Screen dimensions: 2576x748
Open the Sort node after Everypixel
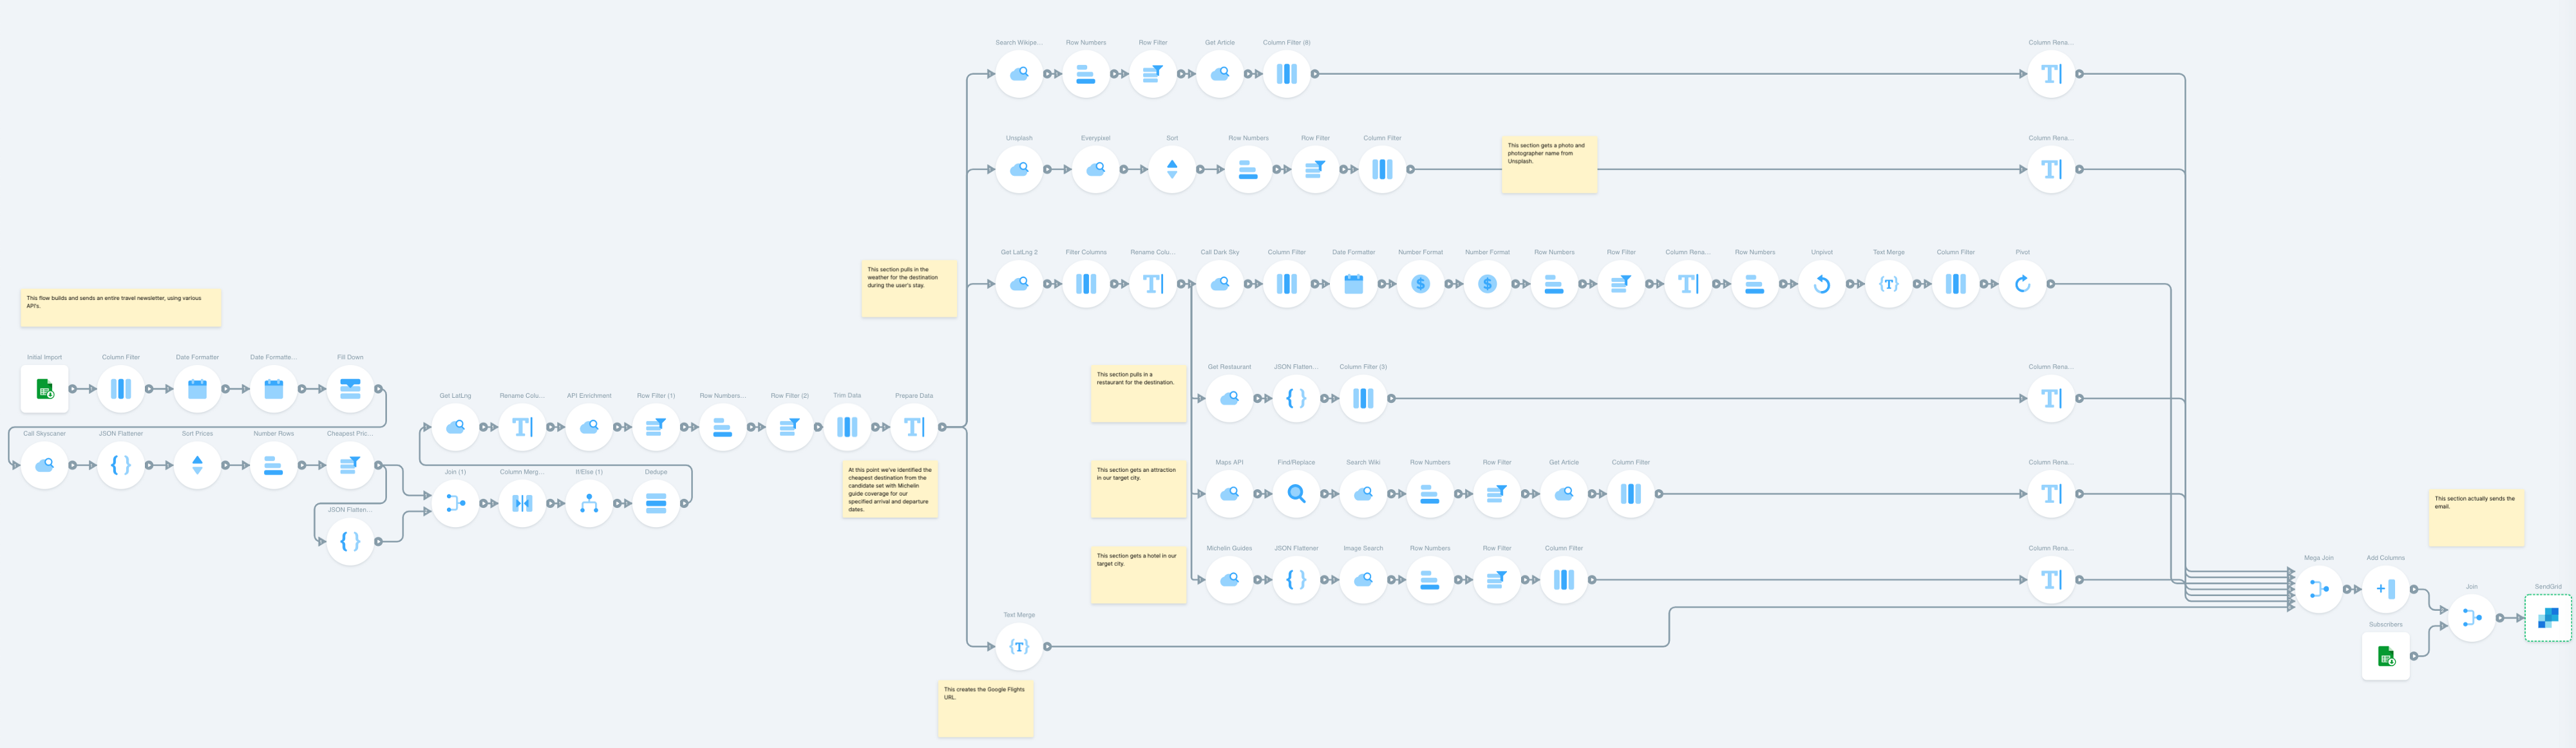click(x=1172, y=169)
